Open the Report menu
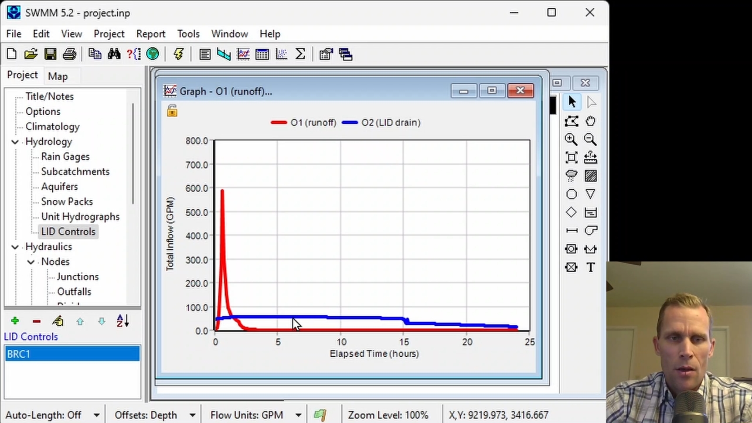Image resolution: width=752 pixels, height=423 pixels. [x=150, y=34]
